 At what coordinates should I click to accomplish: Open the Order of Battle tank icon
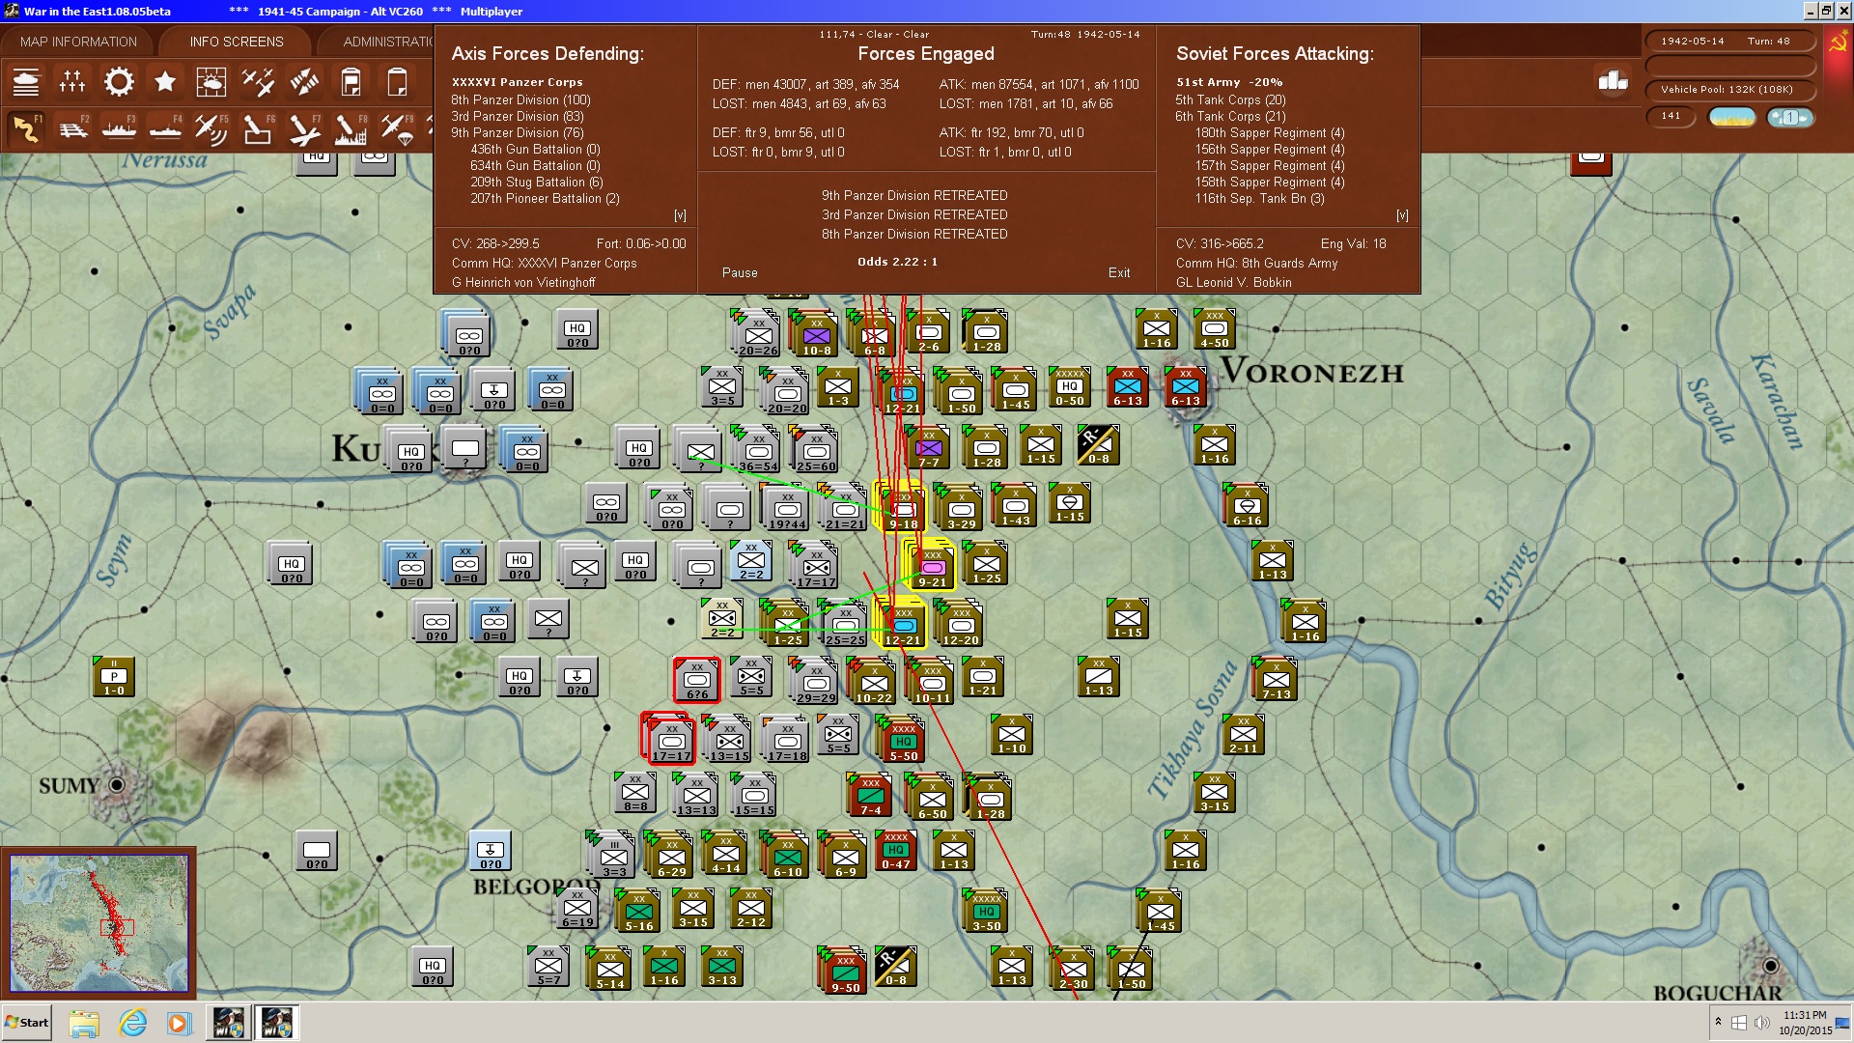click(26, 82)
